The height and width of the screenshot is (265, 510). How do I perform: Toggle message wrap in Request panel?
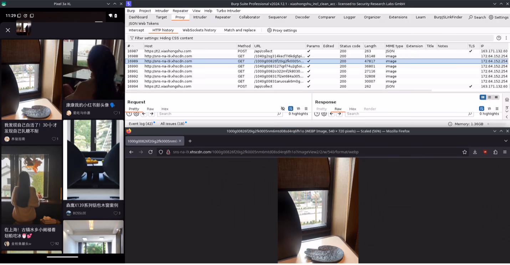tap(291, 109)
